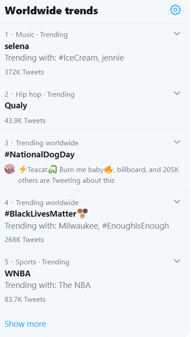191x337 pixels.
Task: Expand chevron next to #NationalDogDay trend
Action: pos(177,142)
